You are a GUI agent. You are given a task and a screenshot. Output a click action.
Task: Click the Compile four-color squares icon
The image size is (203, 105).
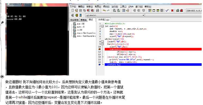[150, 10]
